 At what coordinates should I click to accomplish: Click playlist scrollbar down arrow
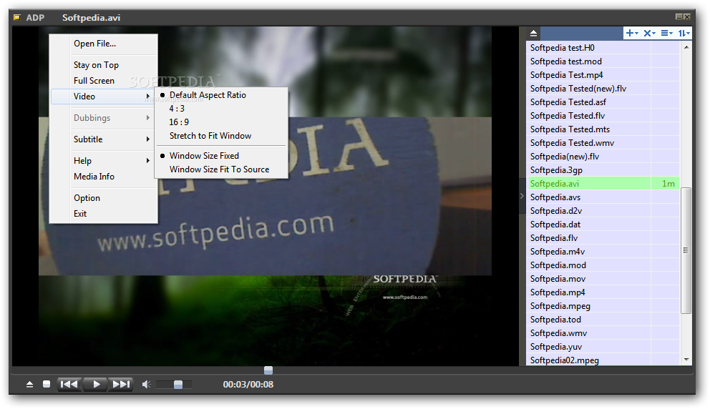click(686, 360)
